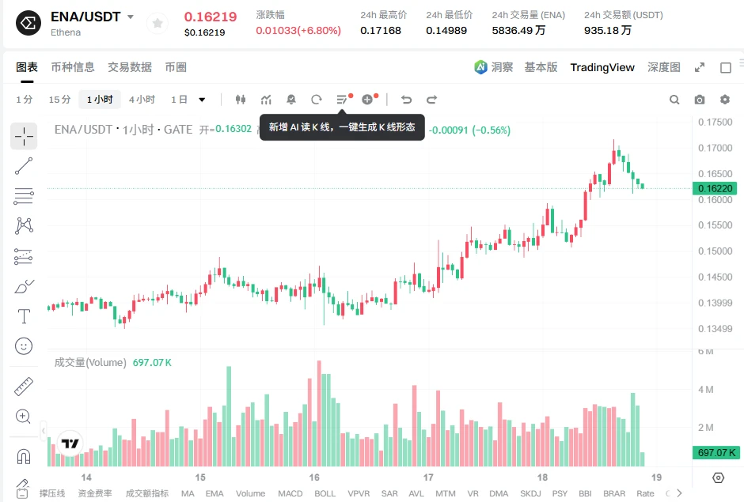
Task: Click the replay circular arrow icon
Action: (x=317, y=100)
